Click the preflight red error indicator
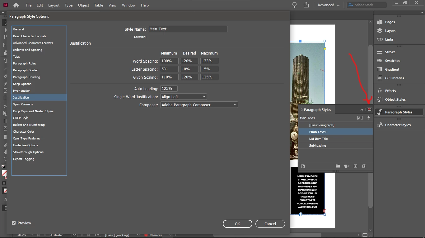Screen dimensions: 425x238 (x=146, y=235)
